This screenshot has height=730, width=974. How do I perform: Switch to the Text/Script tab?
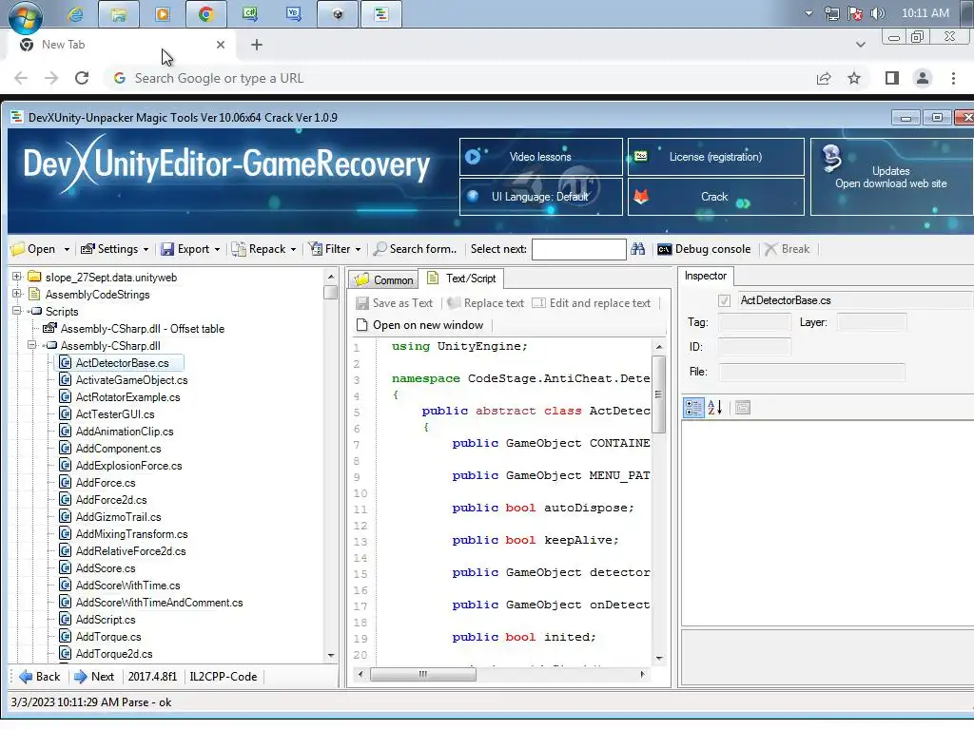pyautogui.click(x=461, y=279)
